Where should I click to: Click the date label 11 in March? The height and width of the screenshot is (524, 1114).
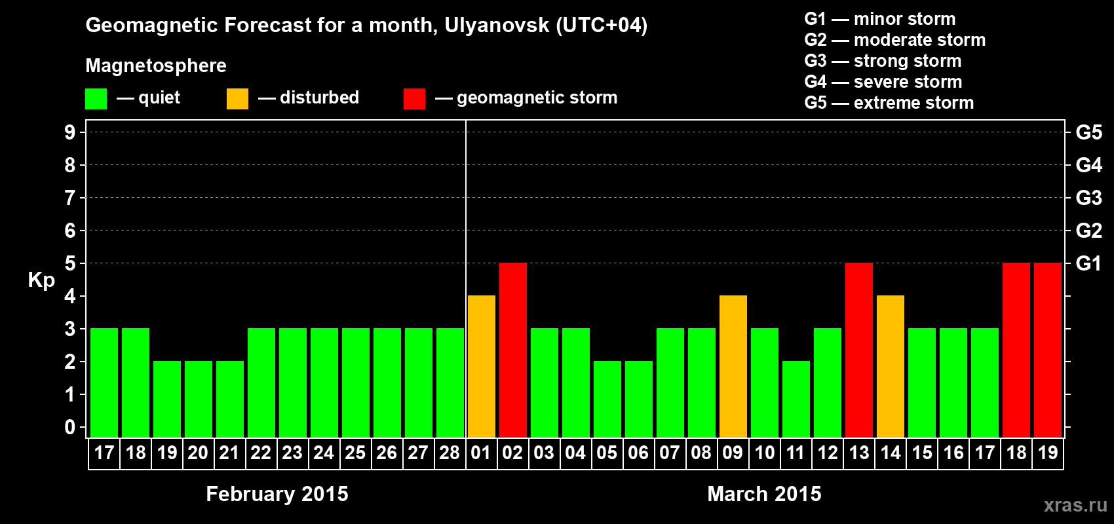796,453
